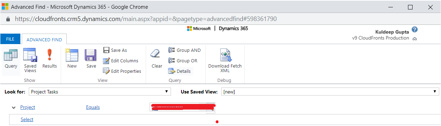Image resolution: width=441 pixels, height=126 pixels.
Task: Open the FILE tab
Action: pyautogui.click(x=11, y=39)
